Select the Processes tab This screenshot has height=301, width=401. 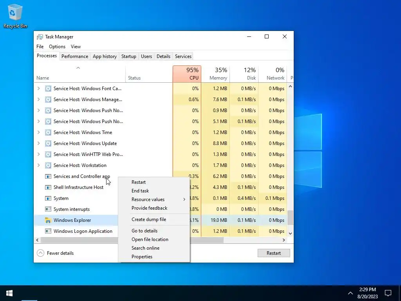tap(47, 56)
